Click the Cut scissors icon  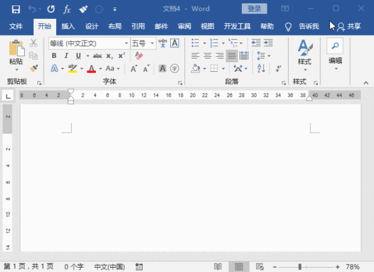tap(34, 43)
